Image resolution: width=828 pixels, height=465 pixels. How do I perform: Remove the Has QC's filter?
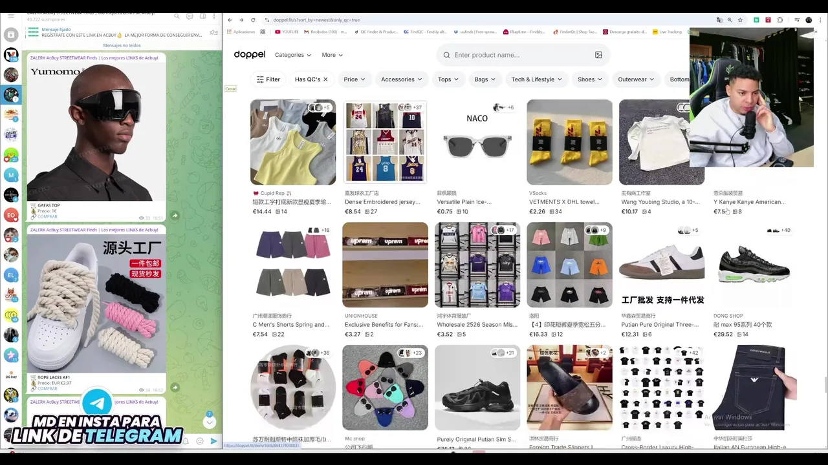tap(325, 79)
